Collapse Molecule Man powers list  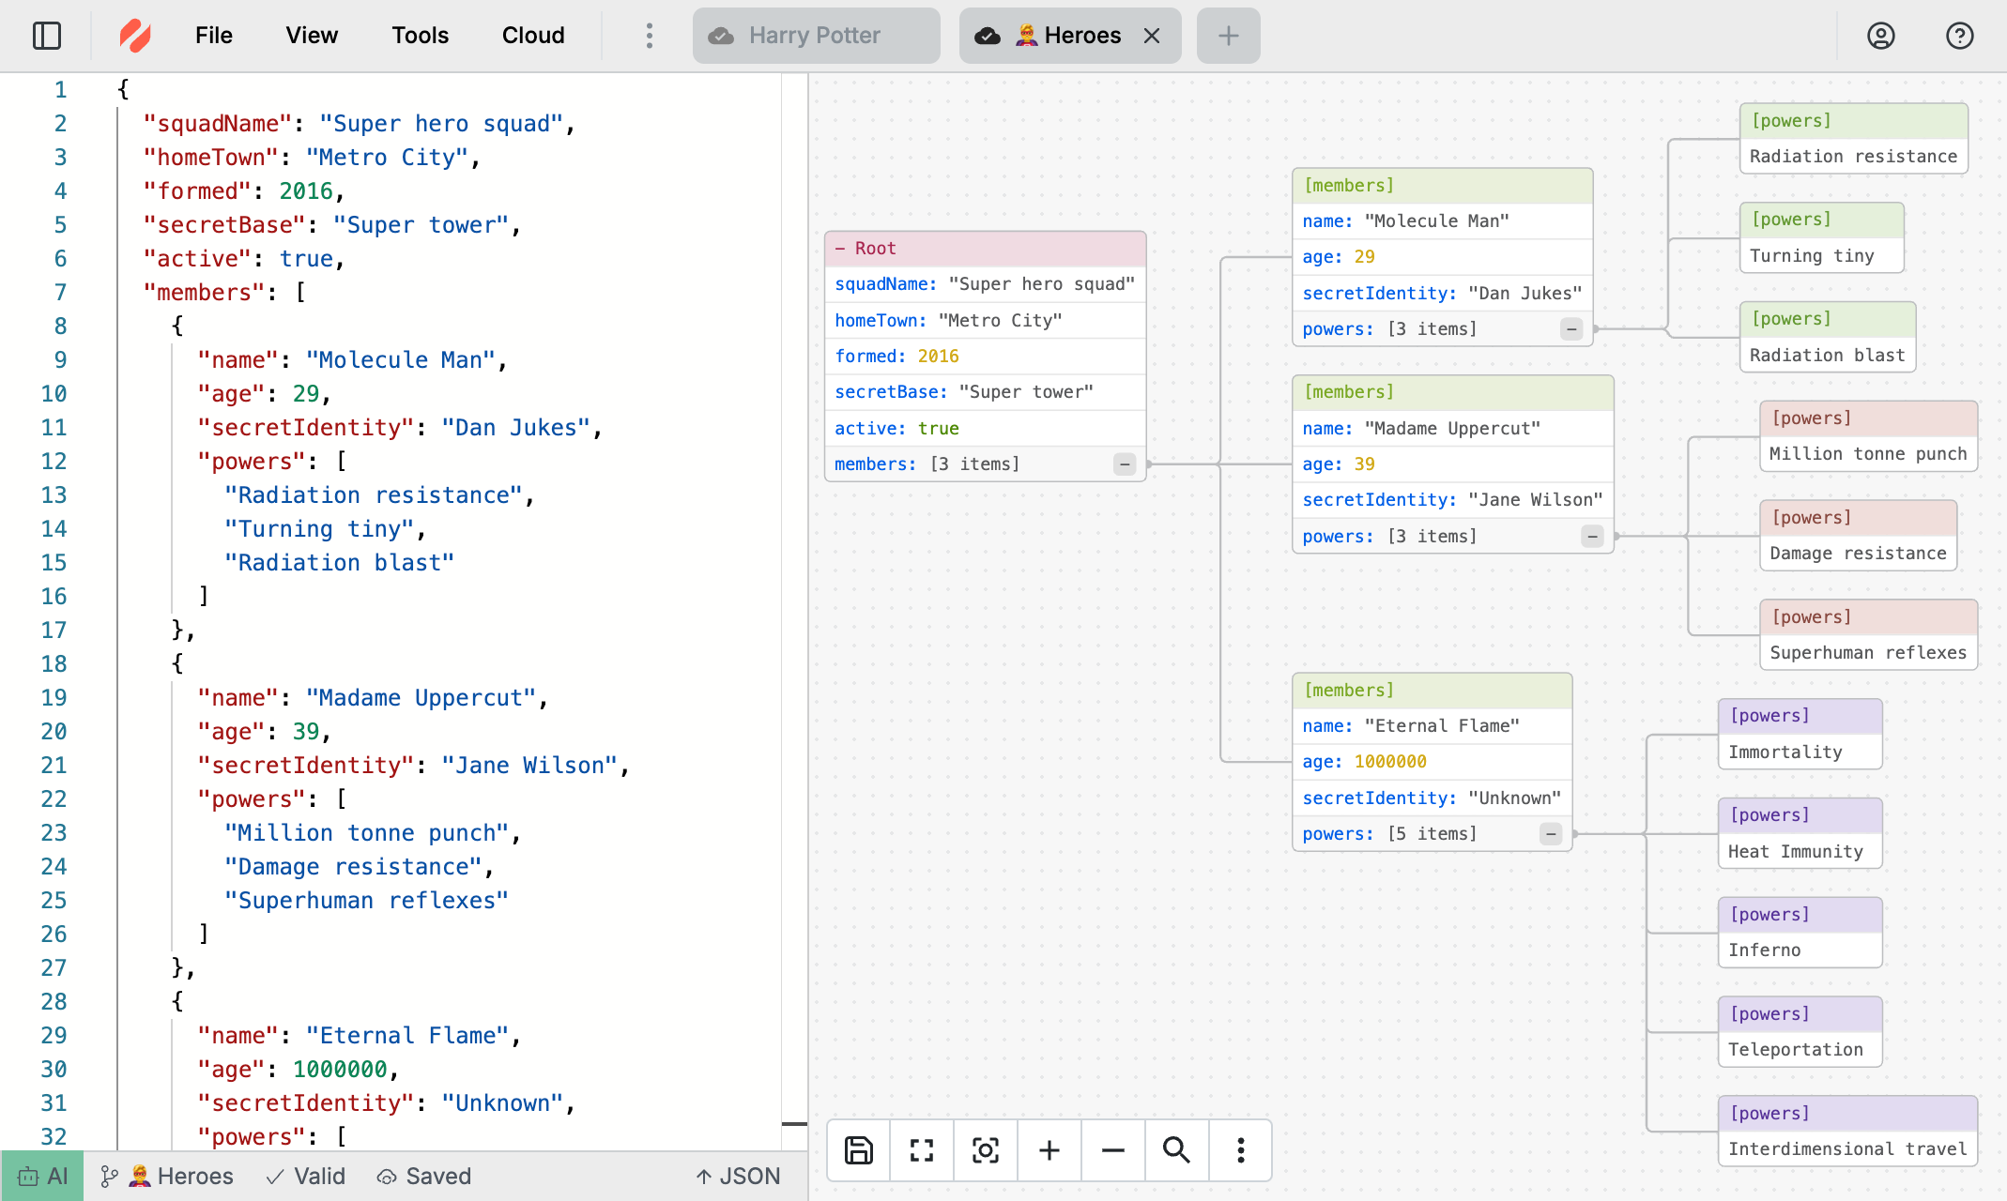click(x=1571, y=329)
